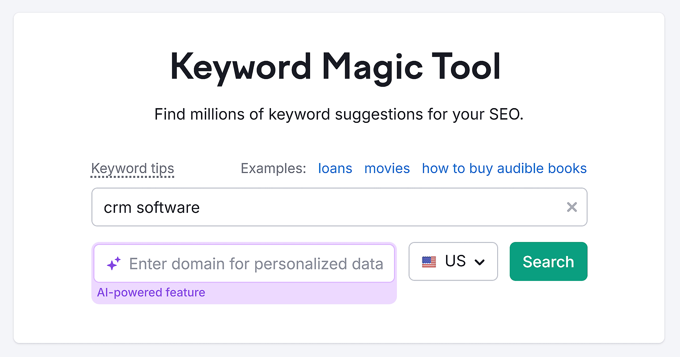Click the Keyword tips label
Viewport: 680px width, 357px height.
tap(132, 168)
